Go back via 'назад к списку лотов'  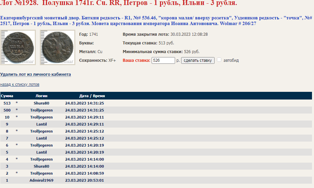pos(20,84)
